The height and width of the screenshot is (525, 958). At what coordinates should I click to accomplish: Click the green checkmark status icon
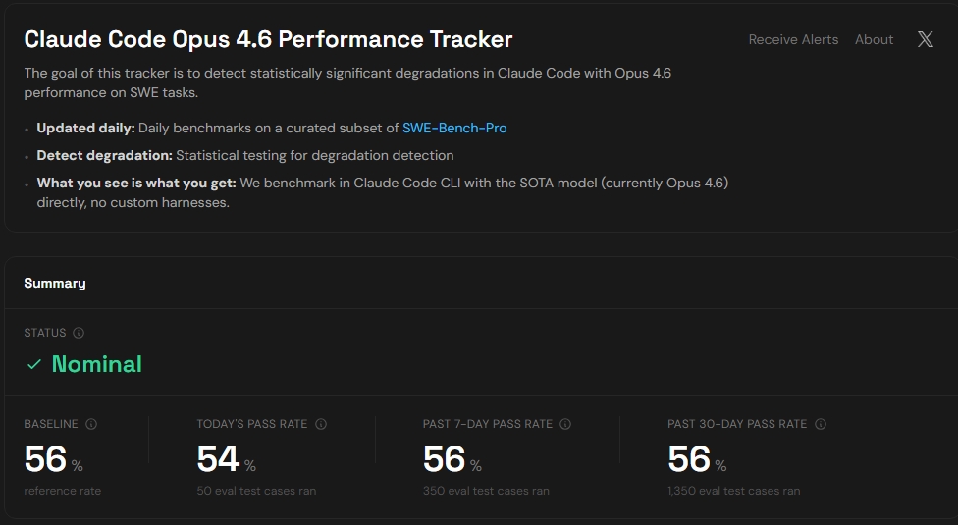[34, 364]
